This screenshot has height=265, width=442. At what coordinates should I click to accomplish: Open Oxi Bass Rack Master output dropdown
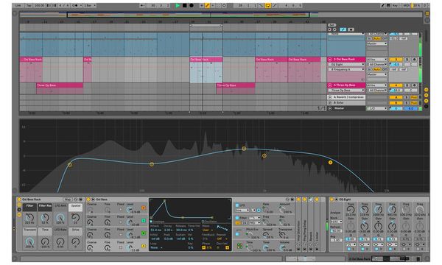[x=377, y=74]
